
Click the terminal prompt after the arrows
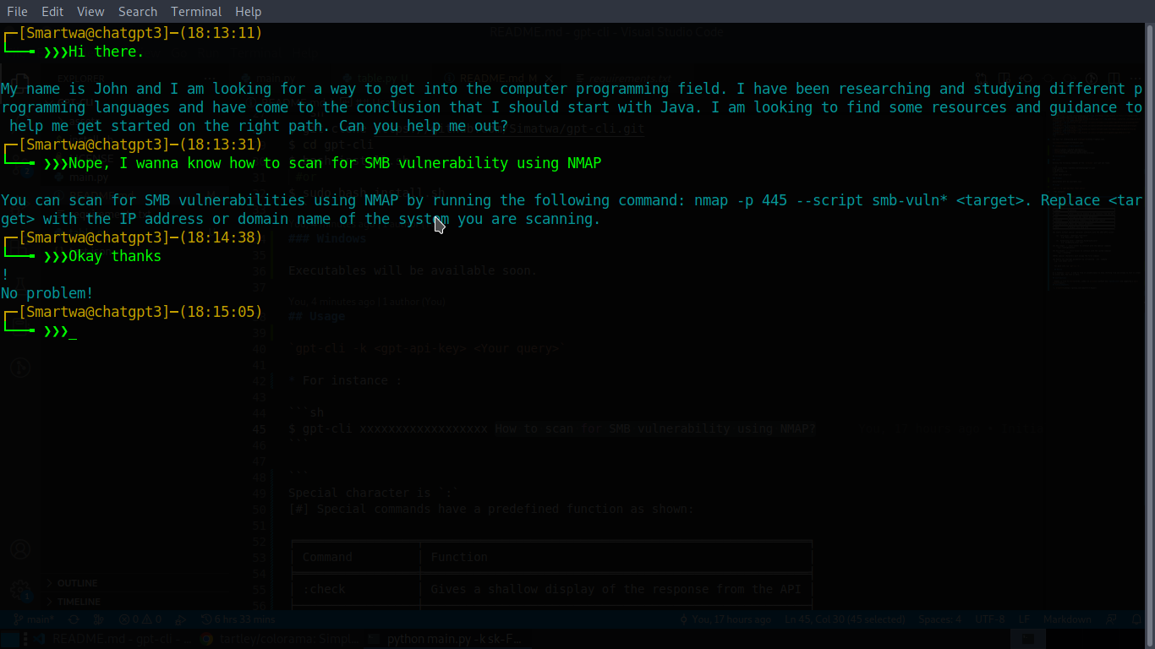click(76, 332)
